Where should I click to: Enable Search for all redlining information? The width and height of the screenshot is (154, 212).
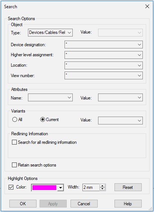14,142
